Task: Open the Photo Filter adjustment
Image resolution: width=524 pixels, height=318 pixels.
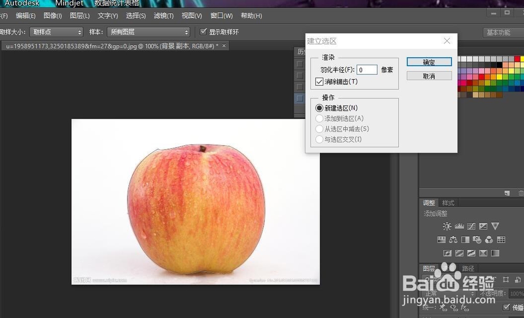Action: [476, 239]
